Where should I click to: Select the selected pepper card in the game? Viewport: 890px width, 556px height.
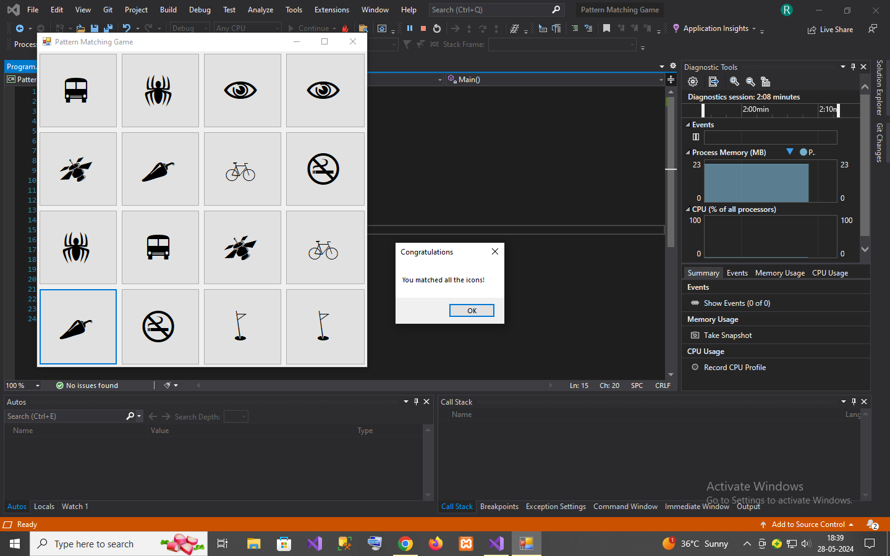pyautogui.click(x=78, y=326)
